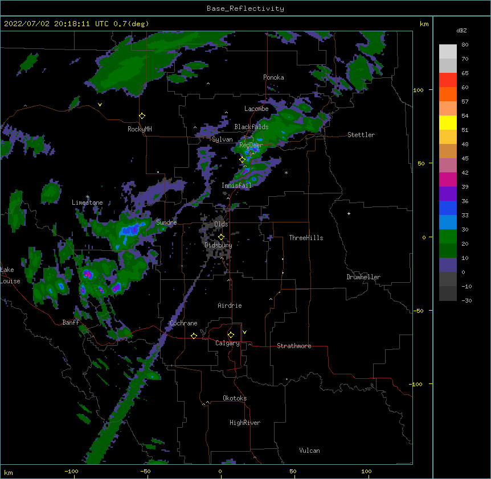Click the Calgary city label

227,343
